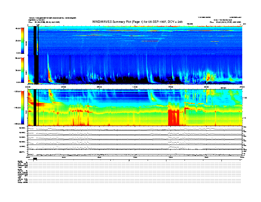Click the 12:00 time label under the RAD1 panel

(x=135, y=87)
